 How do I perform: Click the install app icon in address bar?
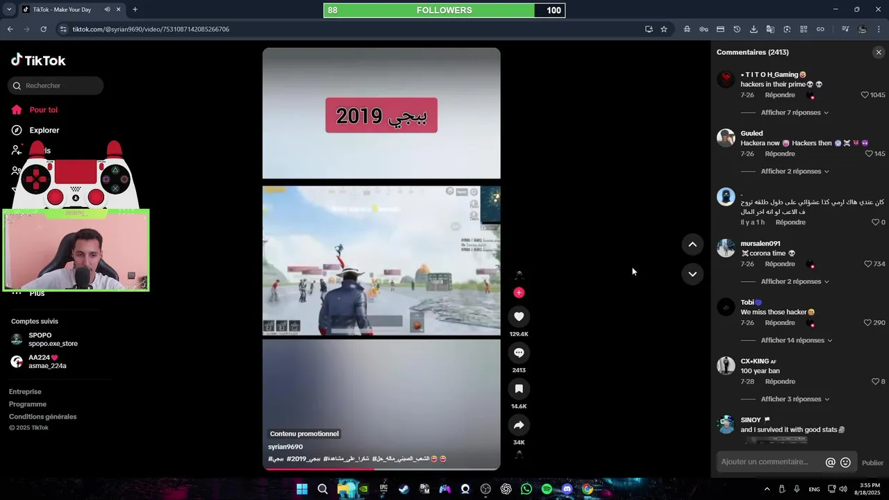(x=649, y=29)
